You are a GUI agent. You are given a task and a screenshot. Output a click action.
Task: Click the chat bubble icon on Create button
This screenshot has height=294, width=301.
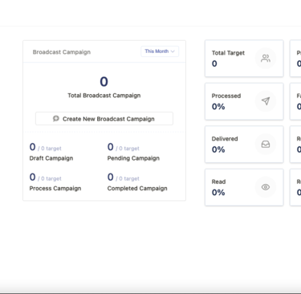[x=56, y=119]
